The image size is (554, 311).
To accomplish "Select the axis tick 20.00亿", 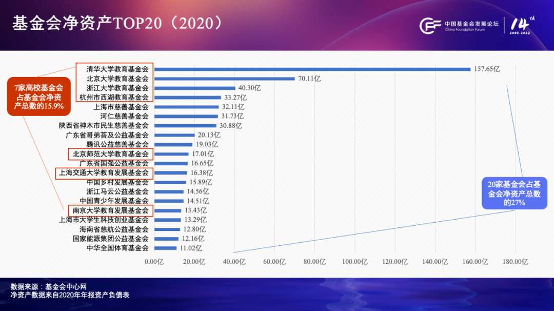I will tap(194, 262).
